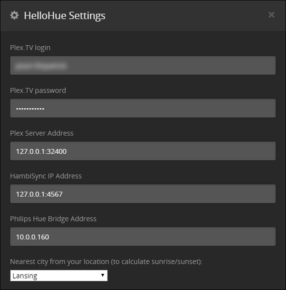This screenshot has height=290, width=286.
Task: Open the nearest city dropdown showing Lansing
Action: pos(59,276)
